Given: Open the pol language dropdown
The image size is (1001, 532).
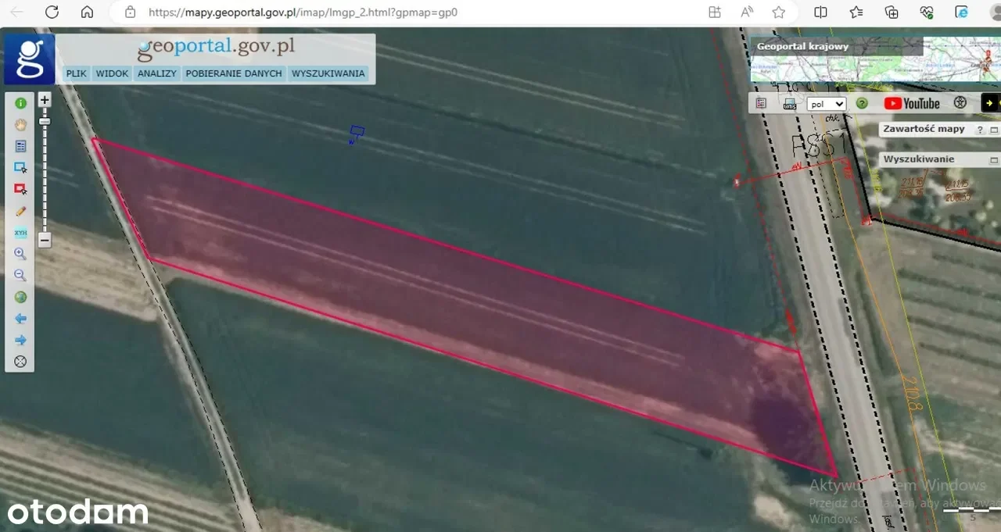Looking at the screenshot, I should click(827, 104).
